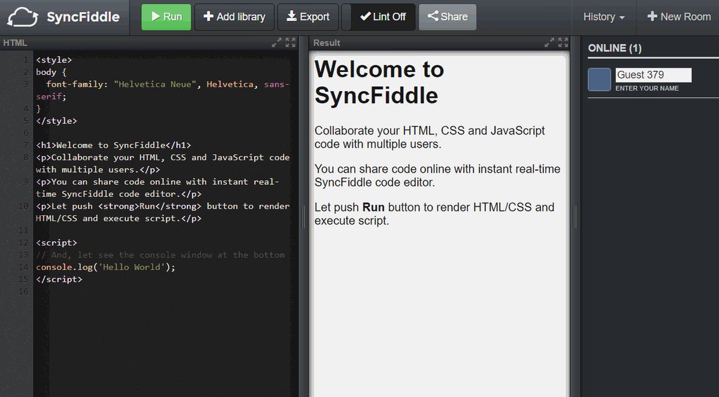Image resolution: width=719 pixels, height=397 pixels.
Task: Expand the HTML panel with diagonal arrows icon
Action: [276, 43]
